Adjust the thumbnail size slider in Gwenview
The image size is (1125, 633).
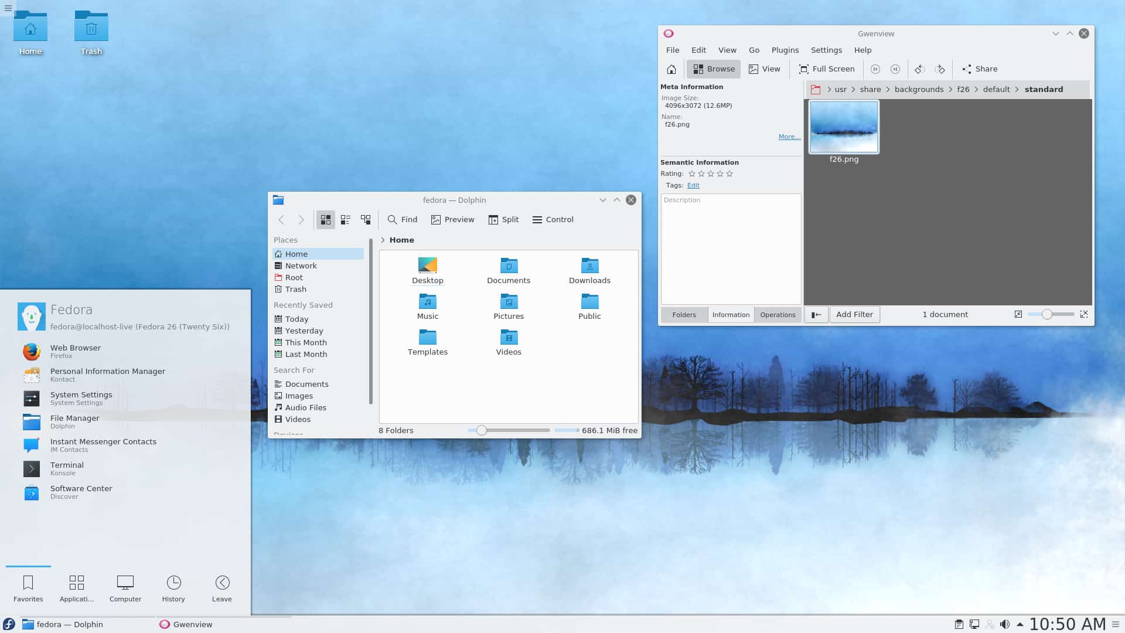tap(1046, 314)
